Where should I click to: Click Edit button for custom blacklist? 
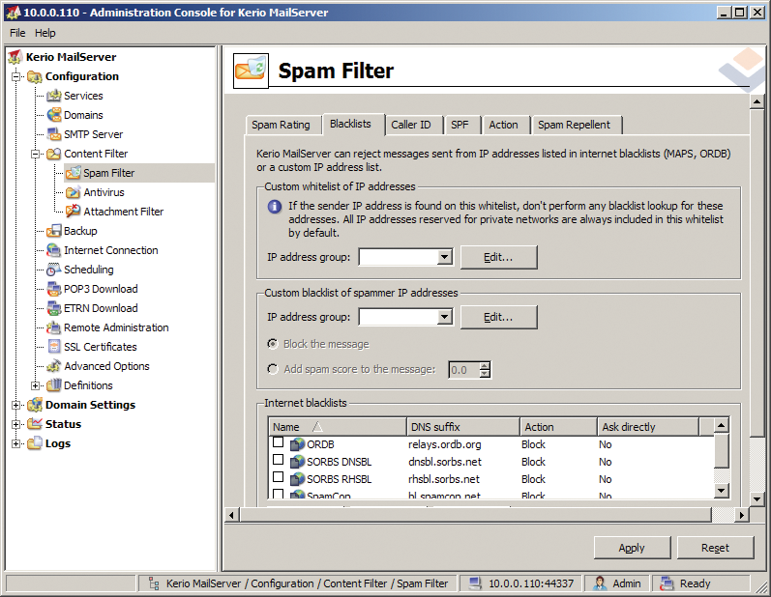coord(498,317)
